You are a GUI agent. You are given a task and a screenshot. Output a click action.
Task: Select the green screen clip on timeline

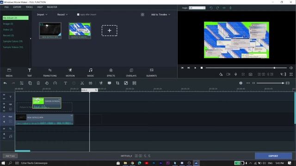47,103
